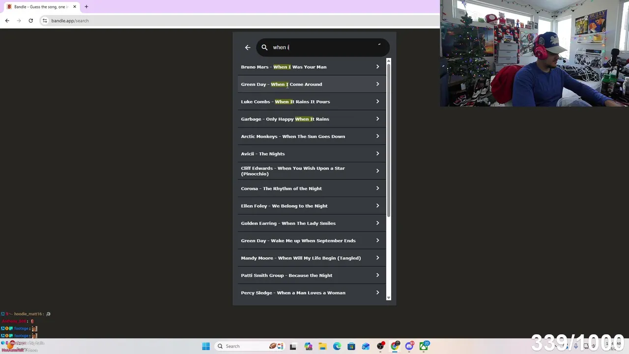
Task: Click chevron on Percy Sledge row
Action: pos(377,293)
